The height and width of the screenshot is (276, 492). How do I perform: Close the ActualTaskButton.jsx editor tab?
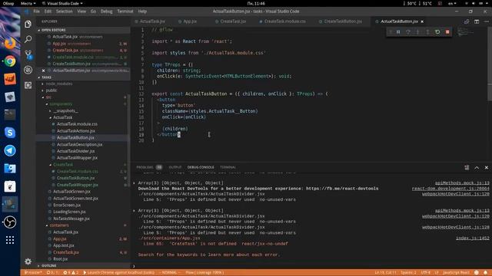pos(422,21)
